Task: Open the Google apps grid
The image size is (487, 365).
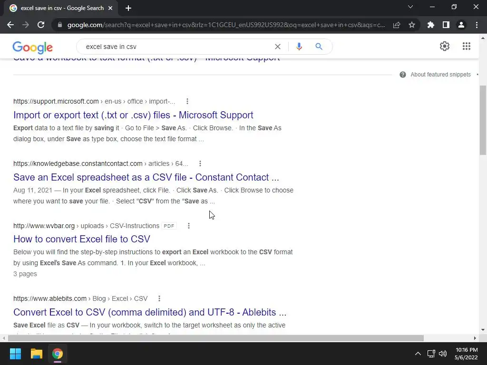Action: pos(466,46)
